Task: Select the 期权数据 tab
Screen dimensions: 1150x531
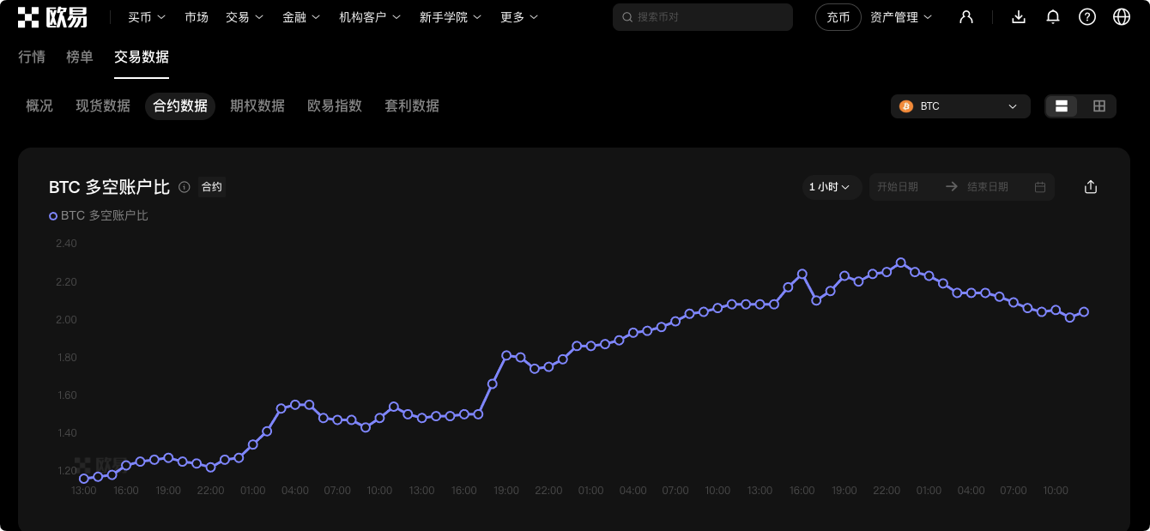Action: (257, 106)
